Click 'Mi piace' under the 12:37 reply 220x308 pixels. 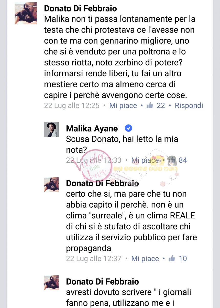point(145,258)
